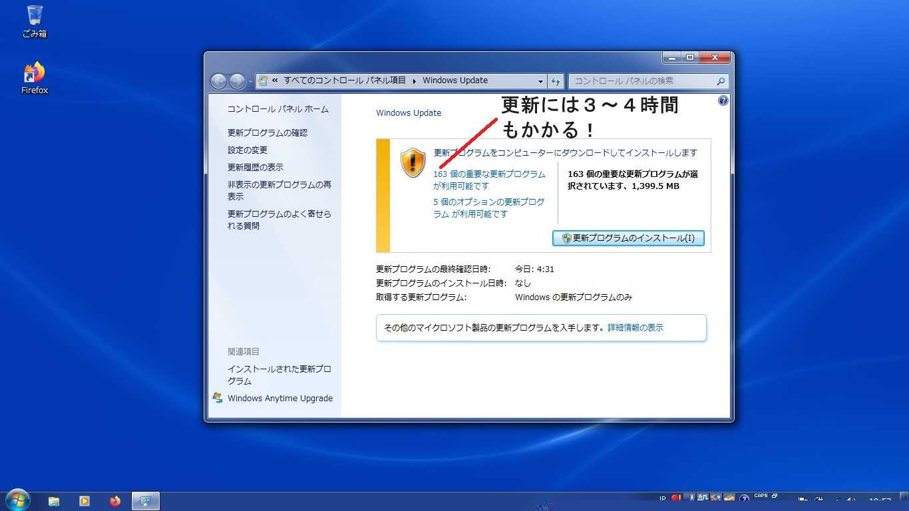
Task: Open Windows Explorer from the taskbar
Action: tap(54, 501)
